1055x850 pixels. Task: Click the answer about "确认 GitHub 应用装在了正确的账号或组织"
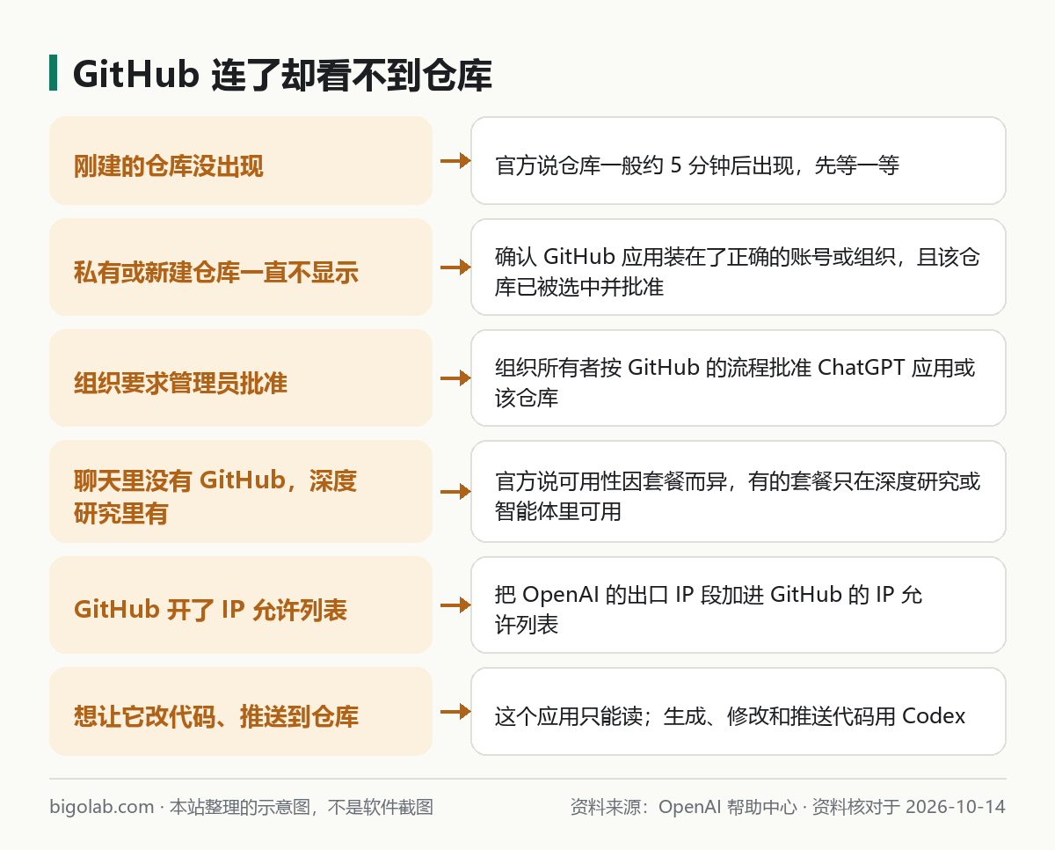coord(738,267)
